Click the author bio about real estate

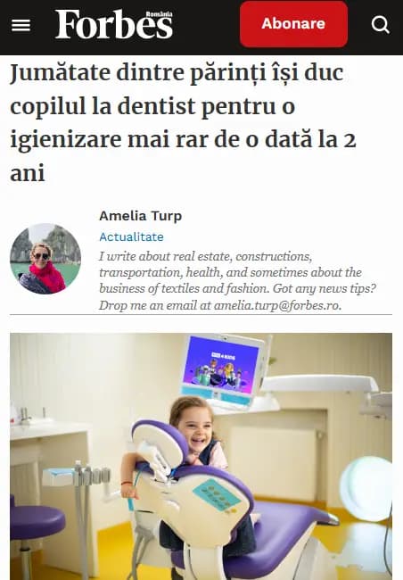pos(238,281)
